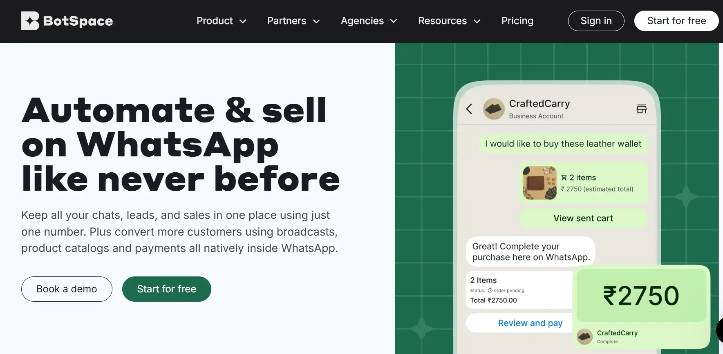Screen dimensions: 723x354
Task: Click the back arrow in the CraftedCarry chat
Action: click(x=469, y=109)
